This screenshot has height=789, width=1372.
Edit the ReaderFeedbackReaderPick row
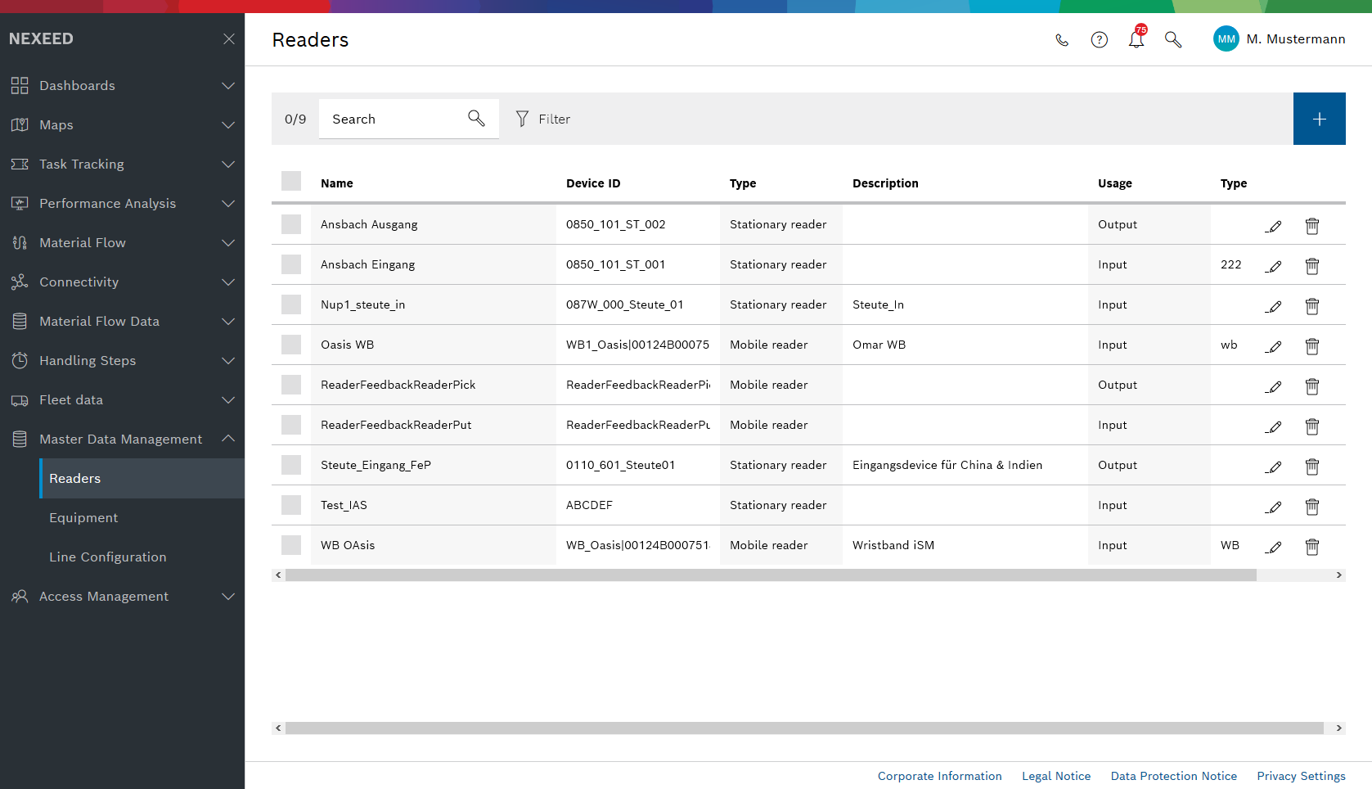coord(1274,386)
